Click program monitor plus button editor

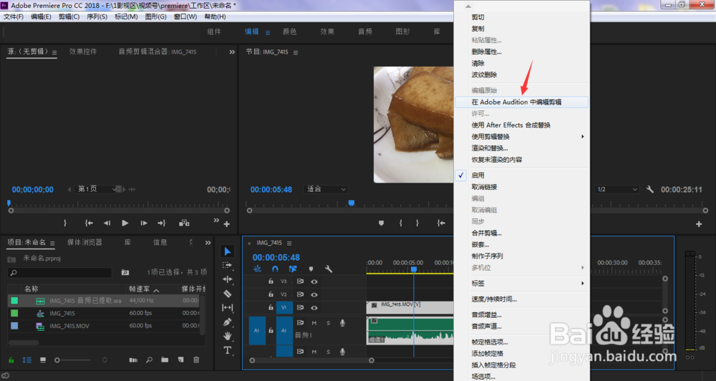click(699, 224)
